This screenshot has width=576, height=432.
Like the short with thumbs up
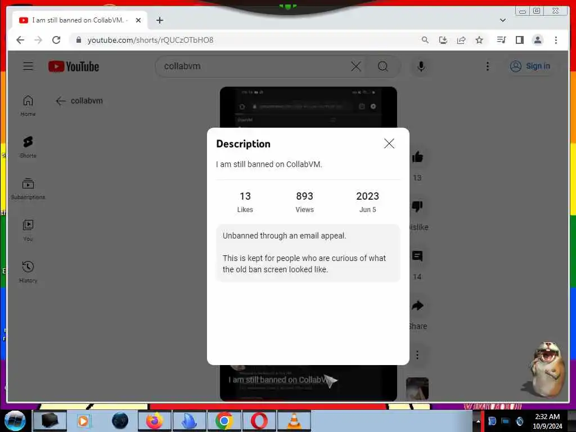(x=417, y=157)
